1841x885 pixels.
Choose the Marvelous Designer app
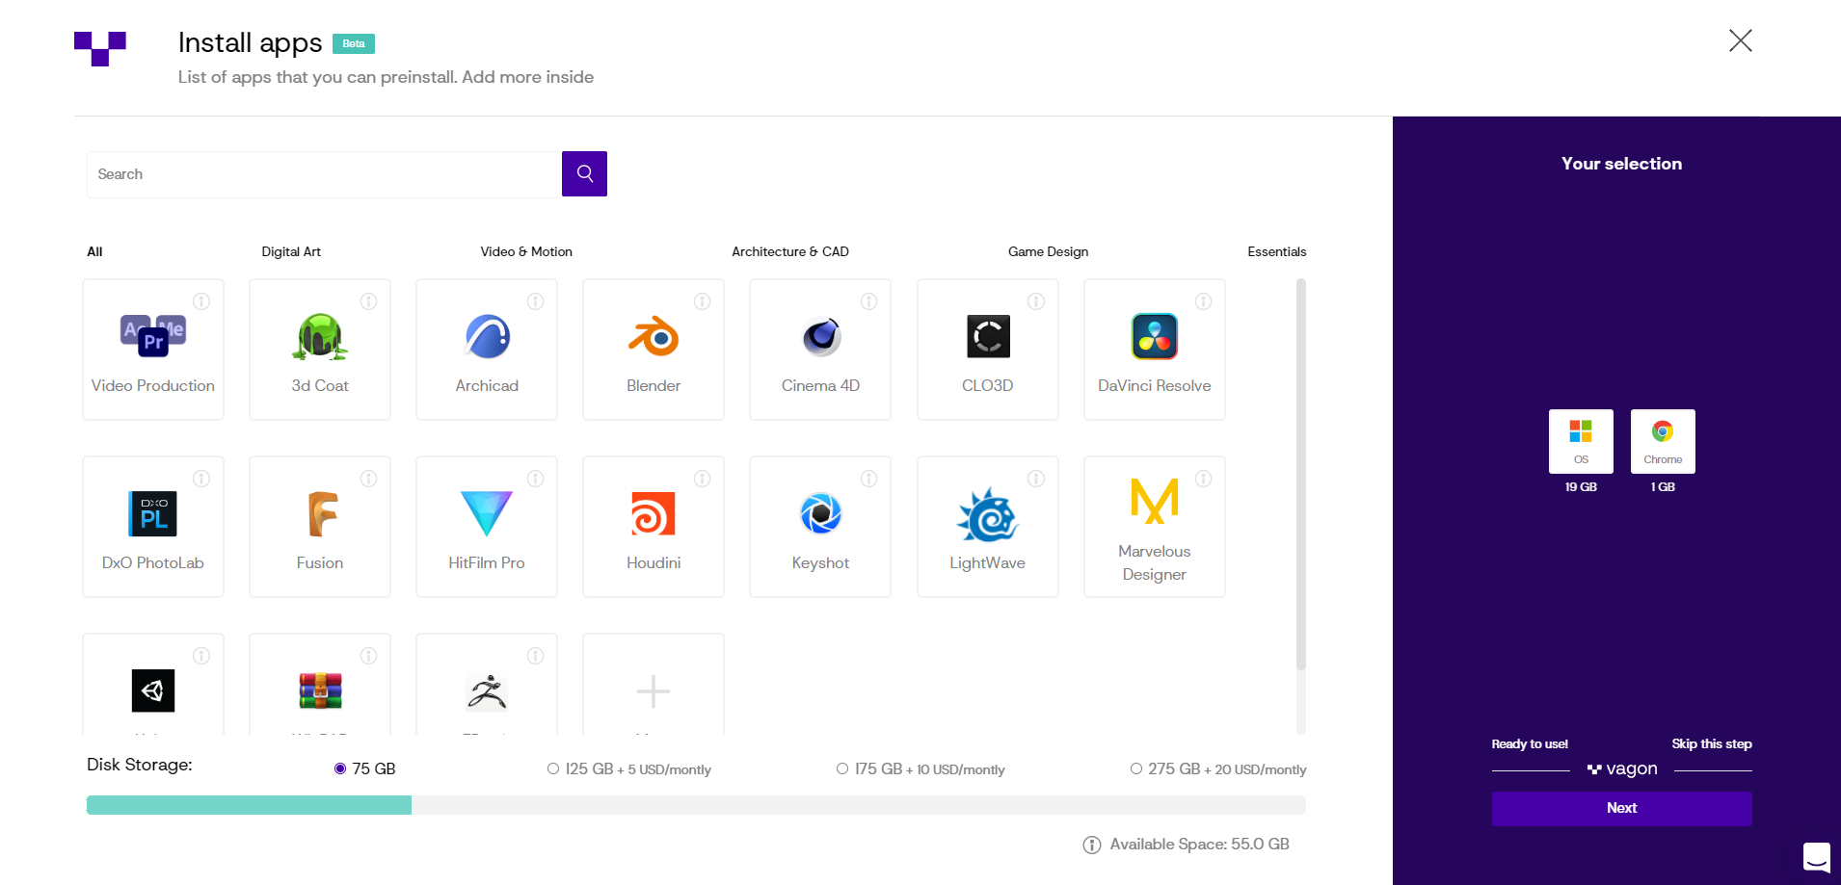point(1155,527)
